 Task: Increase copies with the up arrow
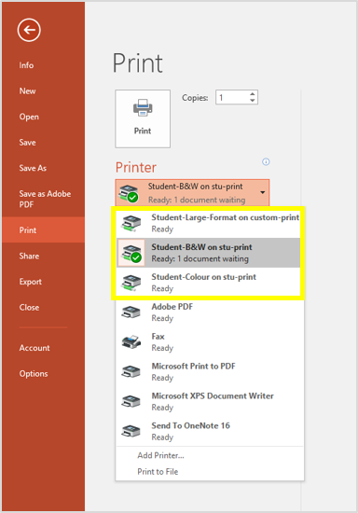(x=252, y=94)
